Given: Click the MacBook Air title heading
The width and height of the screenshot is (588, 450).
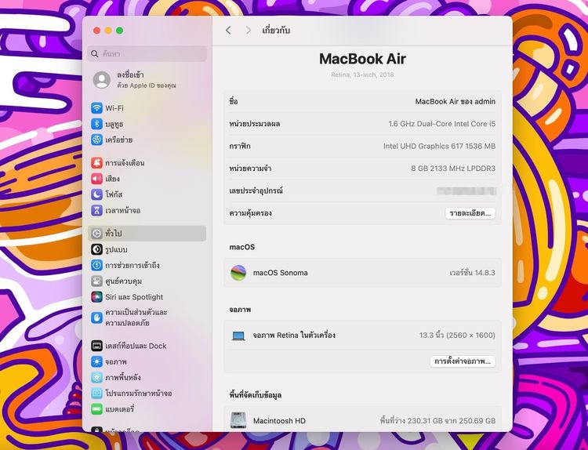Looking at the screenshot, I should pyautogui.click(x=362, y=59).
